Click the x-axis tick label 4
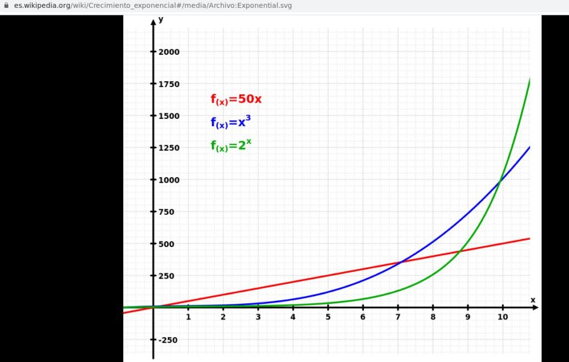This screenshot has width=569, height=362. [293, 317]
